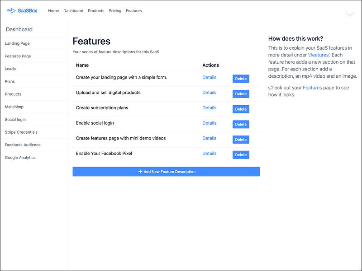The width and height of the screenshot is (362, 271).
Task: Click the 'How does this work?' heading
Action: 295,38
